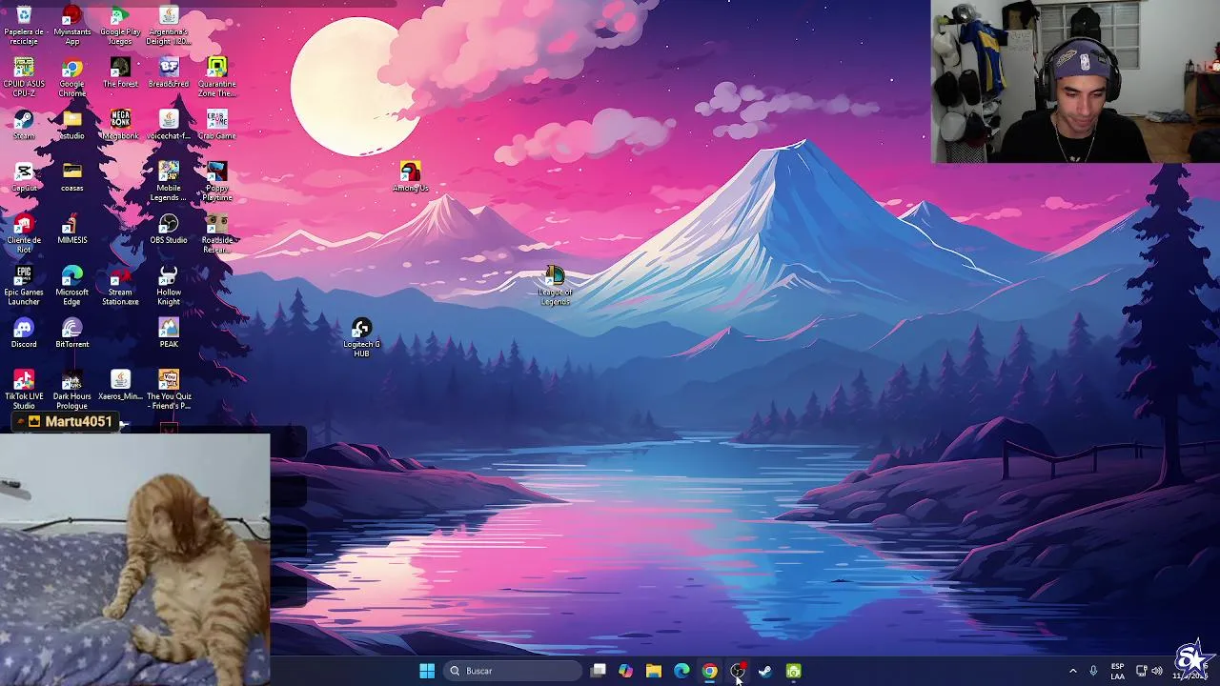
Task: Expand the hidden system tray icons
Action: point(1072,671)
